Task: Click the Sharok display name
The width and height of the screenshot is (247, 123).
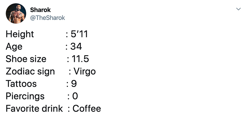Action: pyautogui.click(x=40, y=10)
